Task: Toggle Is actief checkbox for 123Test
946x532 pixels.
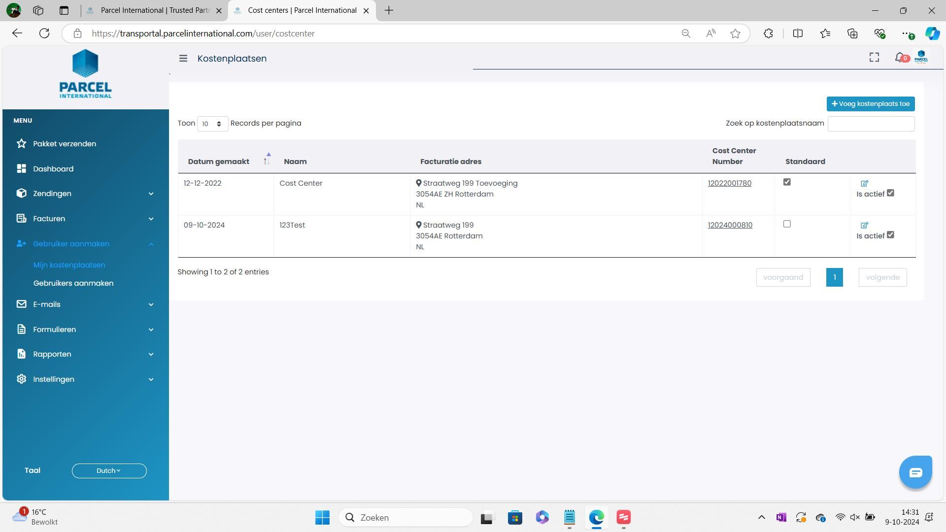Action: pyautogui.click(x=890, y=235)
